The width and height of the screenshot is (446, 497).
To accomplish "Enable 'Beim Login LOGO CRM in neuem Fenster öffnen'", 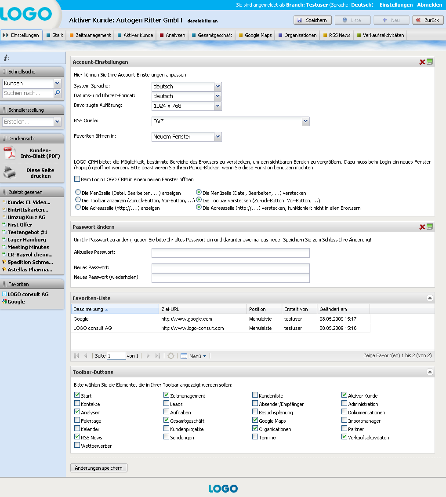I will point(77,179).
